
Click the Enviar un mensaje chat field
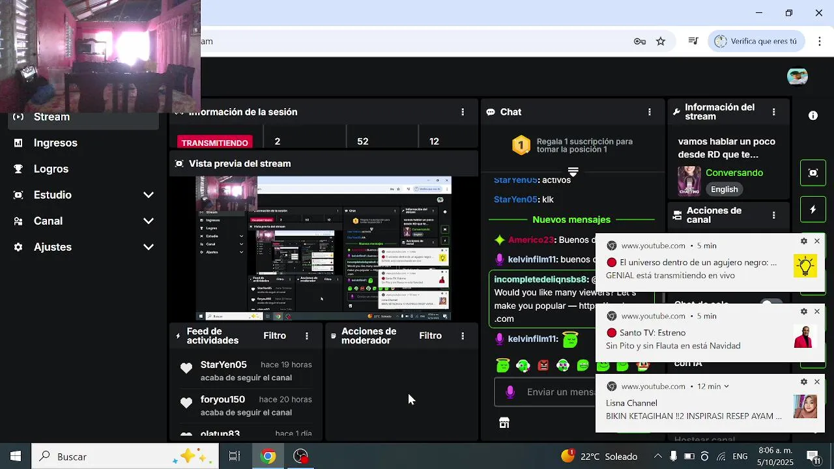pos(545,392)
